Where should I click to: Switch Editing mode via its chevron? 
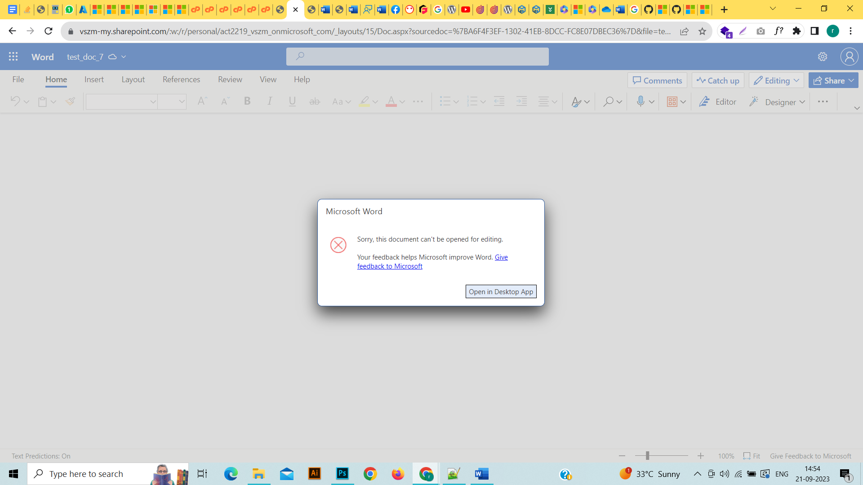[x=797, y=80]
